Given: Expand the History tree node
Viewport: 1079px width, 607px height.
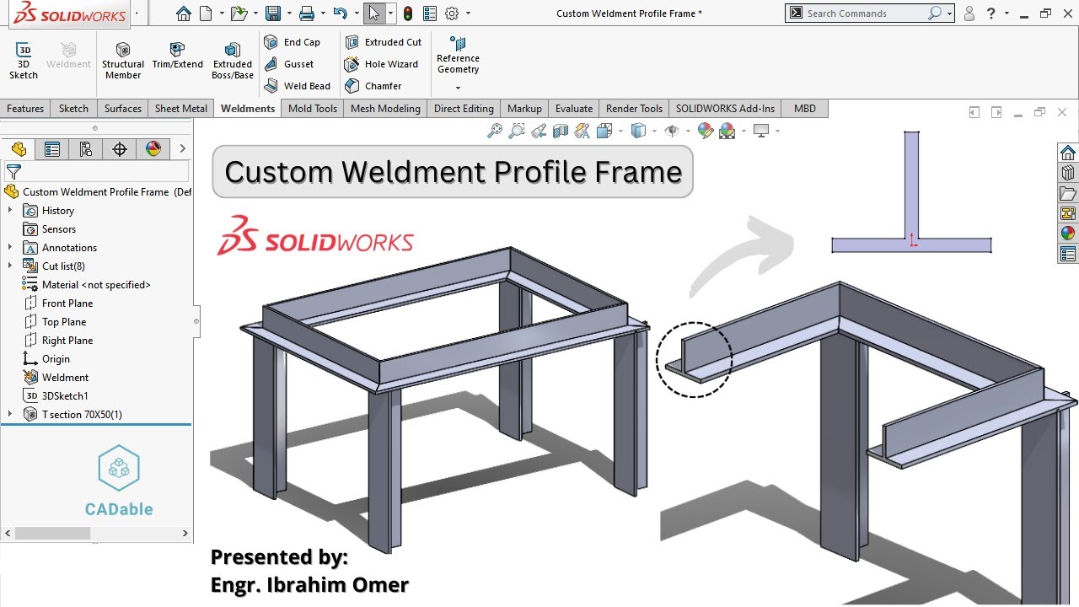Looking at the screenshot, I should [x=10, y=211].
